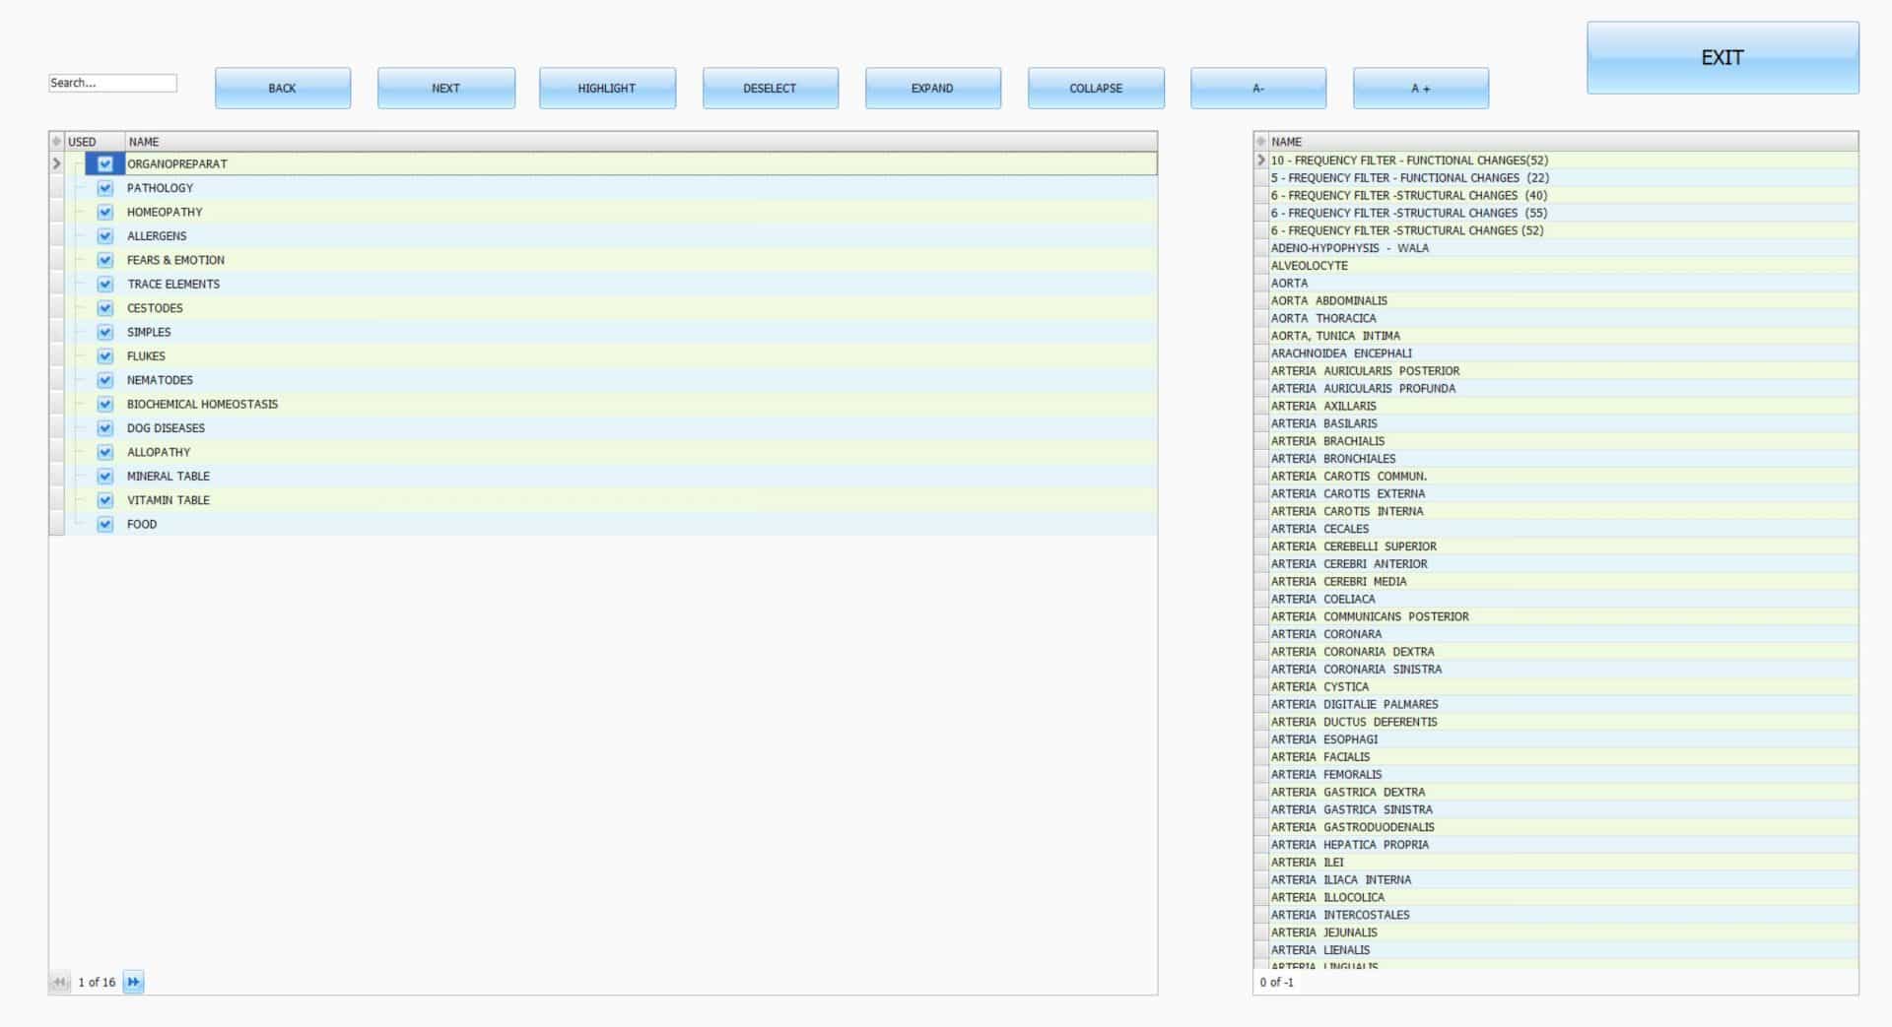Go to the last record arrow icon
1892x1027 pixels.
(x=133, y=982)
